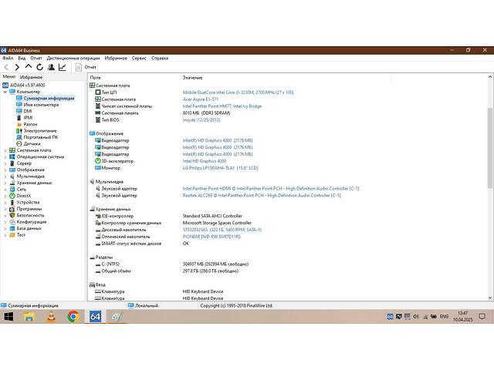The image size is (494, 370).
Task: Open the Mobile DualCore Intel Core i5-3230M link
Action: pyautogui.click(x=238, y=92)
